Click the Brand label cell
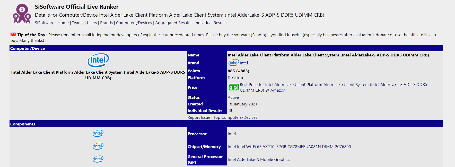 [x=207, y=63]
